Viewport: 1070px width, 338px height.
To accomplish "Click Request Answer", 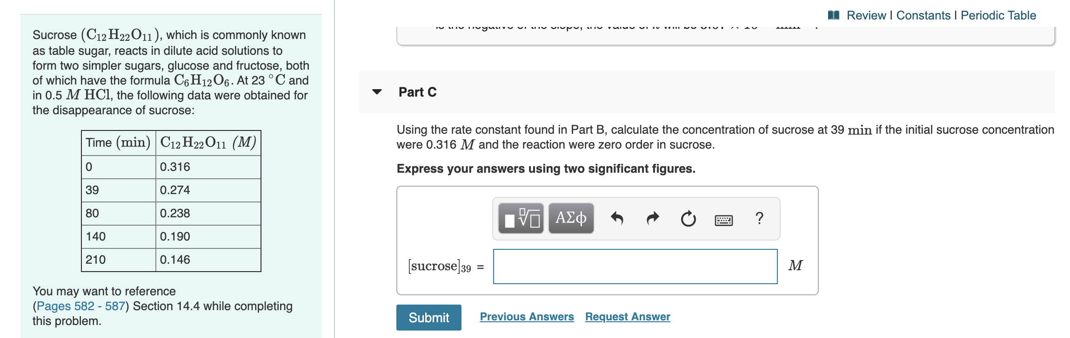I will click(627, 316).
